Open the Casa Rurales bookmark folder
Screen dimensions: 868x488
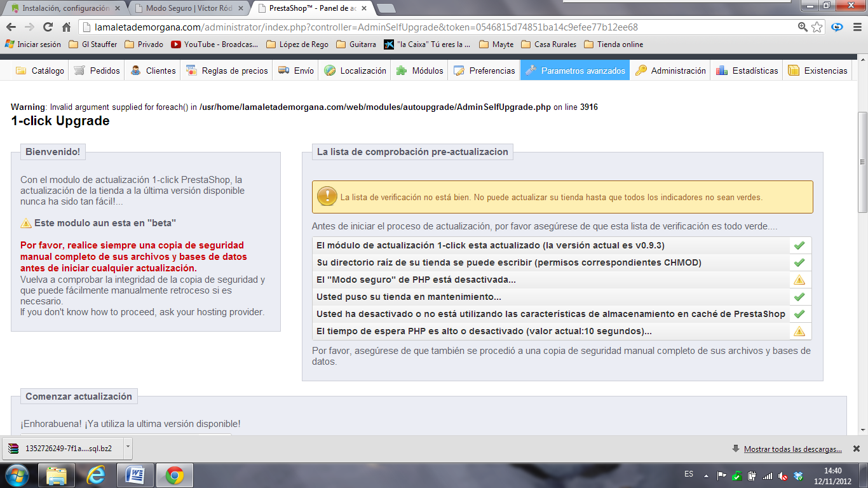point(548,44)
